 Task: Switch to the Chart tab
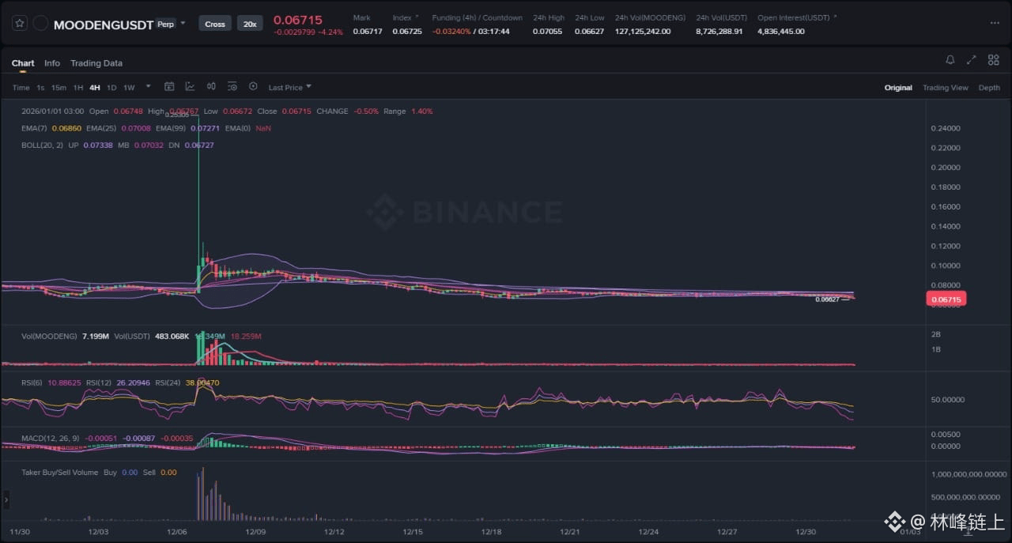point(23,63)
